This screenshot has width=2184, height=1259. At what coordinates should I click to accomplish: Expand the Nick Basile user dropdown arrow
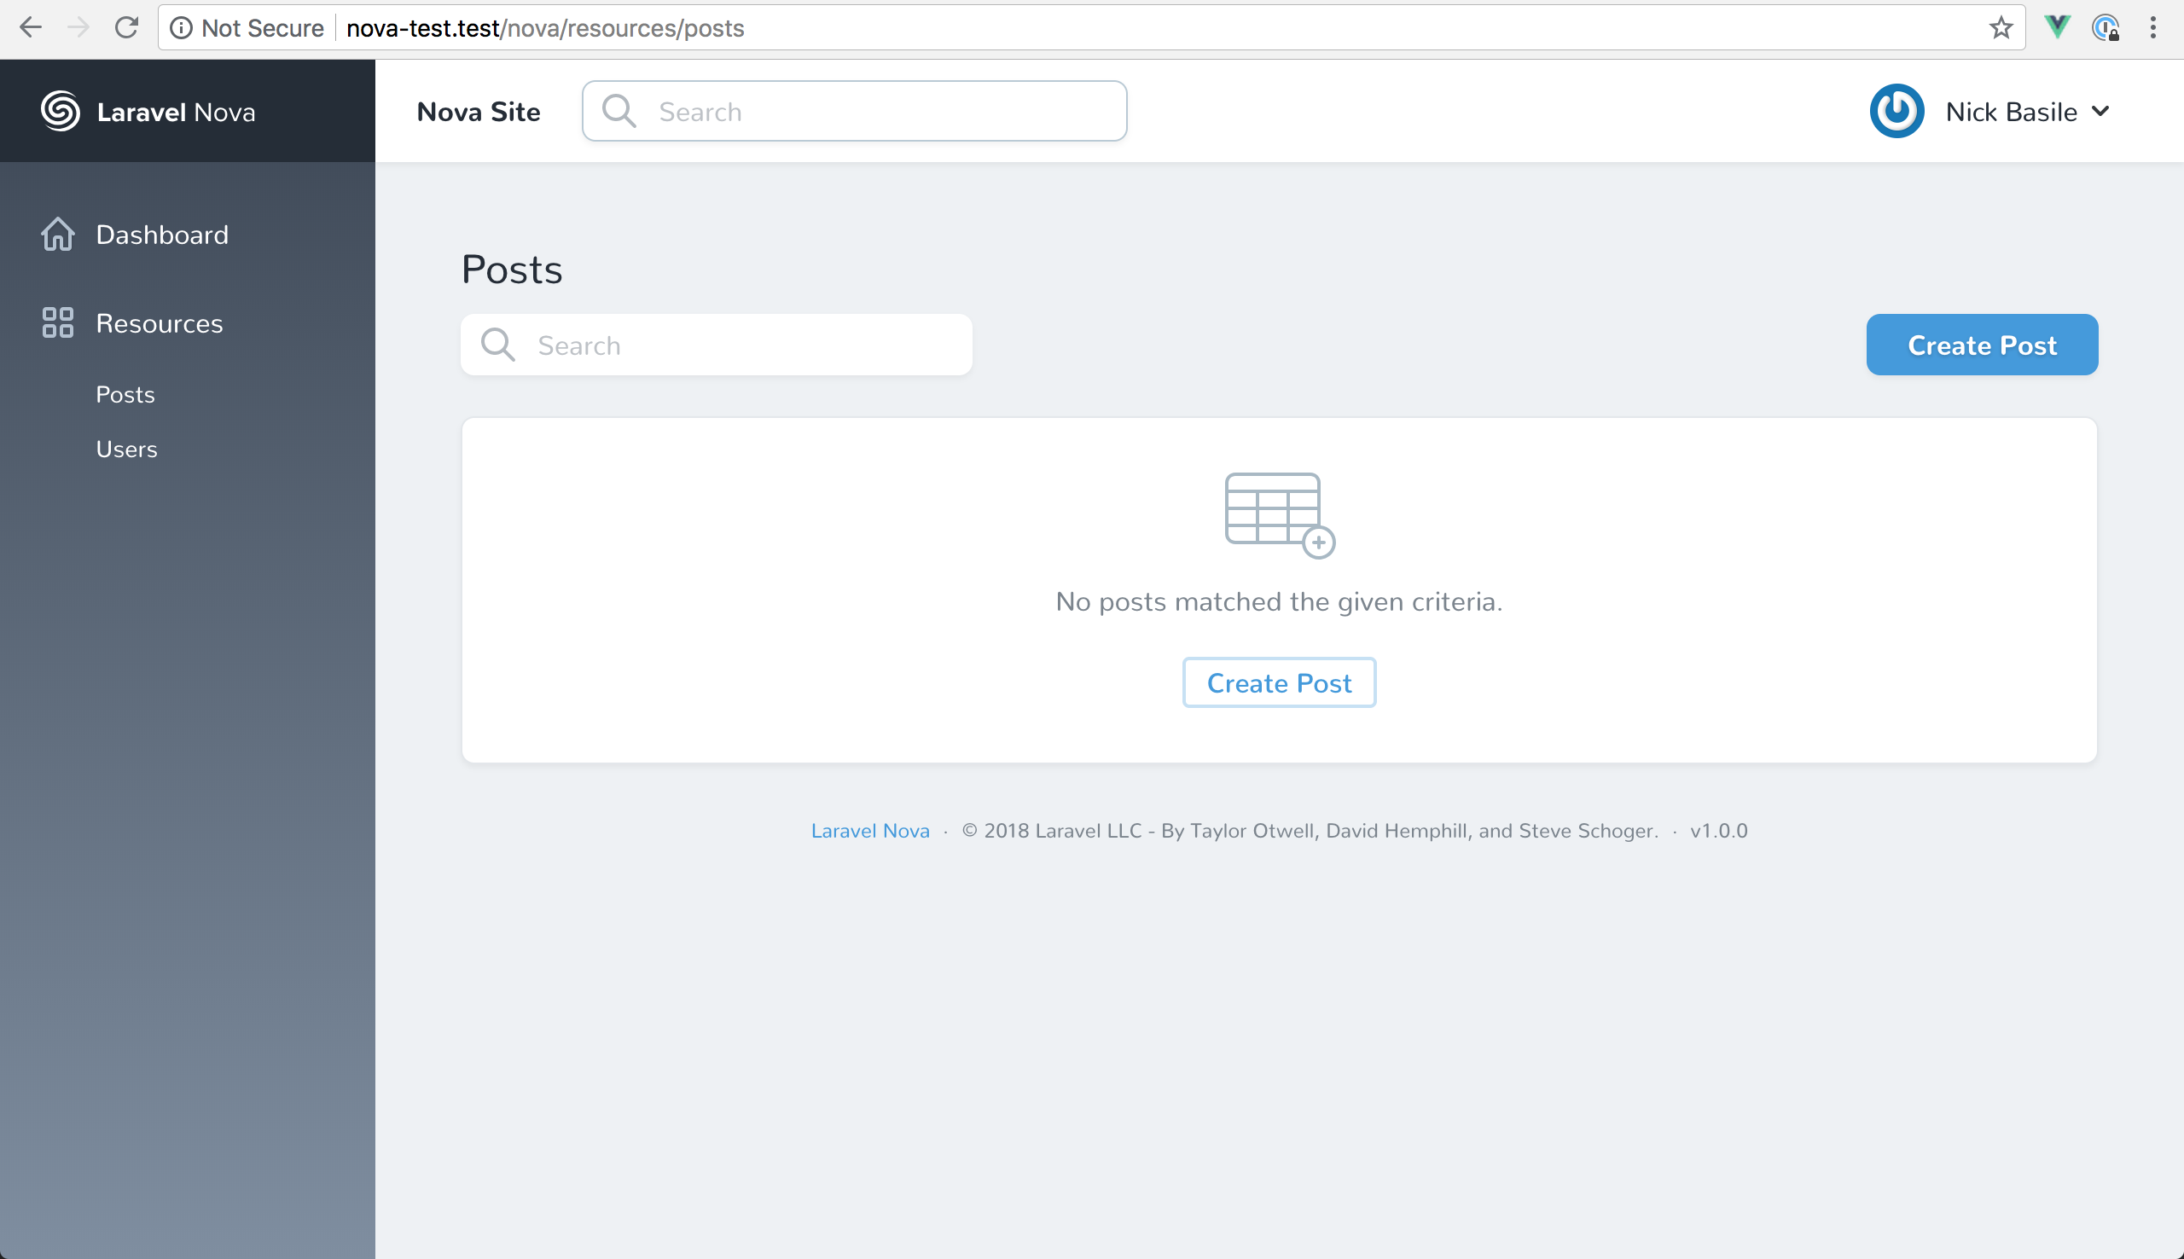click(2100, 112)
